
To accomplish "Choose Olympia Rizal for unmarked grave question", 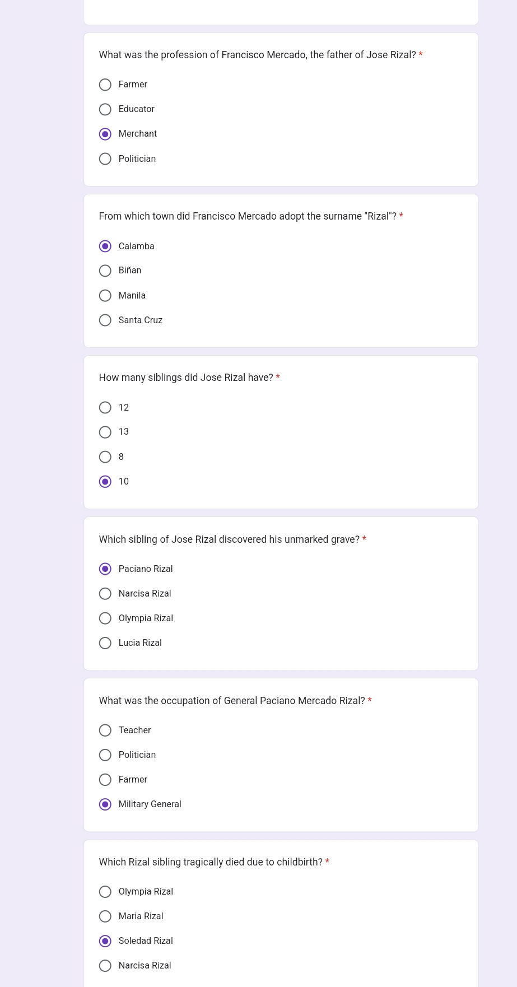I will [105, 618].
